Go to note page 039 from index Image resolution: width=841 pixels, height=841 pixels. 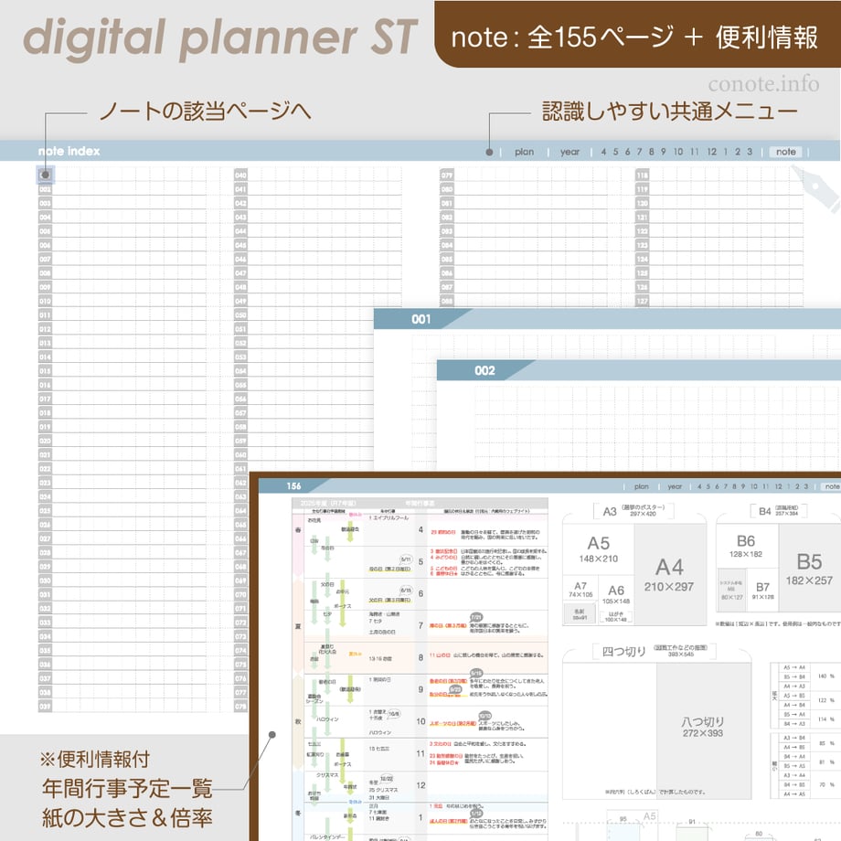pos(45,707)
